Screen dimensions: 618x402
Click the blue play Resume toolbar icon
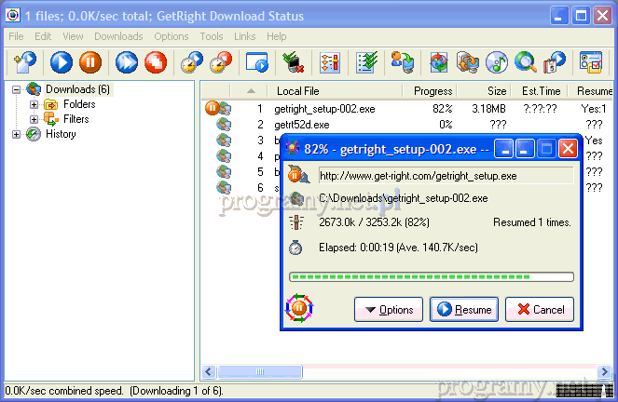point(62,62)
